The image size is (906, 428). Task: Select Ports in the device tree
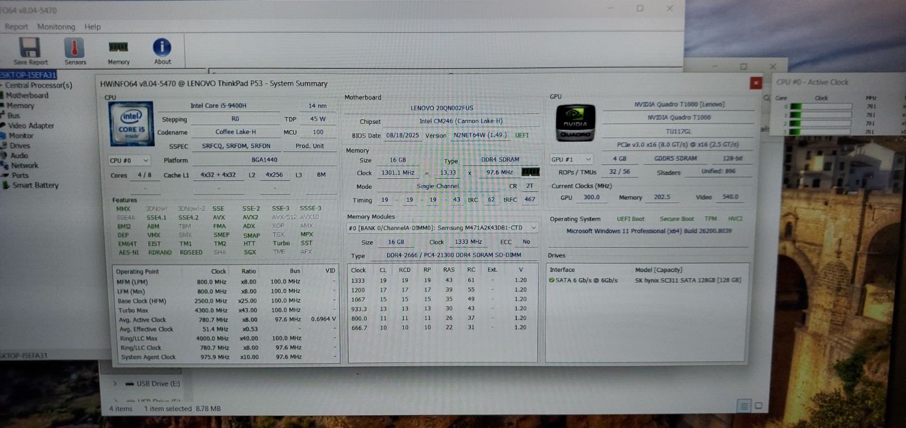tap(20, 175)
